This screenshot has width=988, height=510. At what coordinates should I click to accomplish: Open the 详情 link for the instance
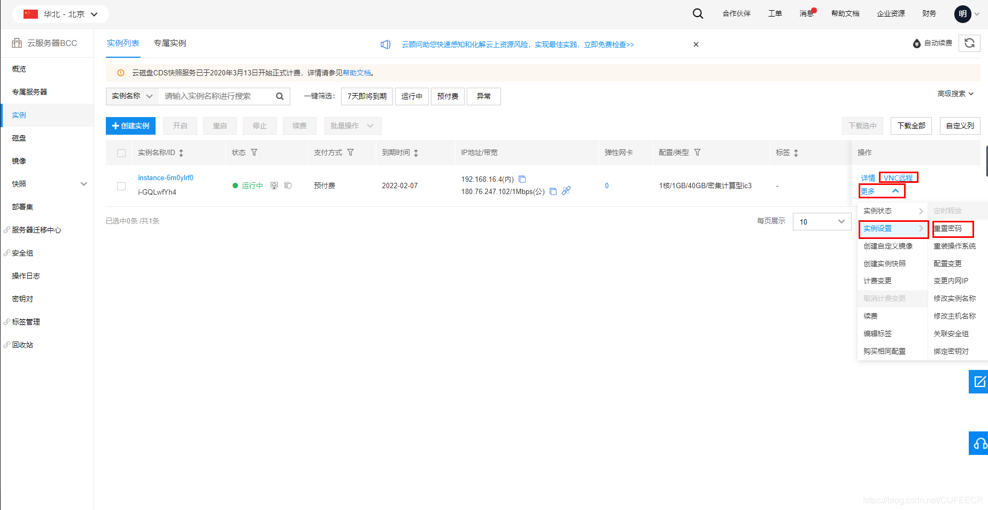pyautogui.click(x=868, y=178)
